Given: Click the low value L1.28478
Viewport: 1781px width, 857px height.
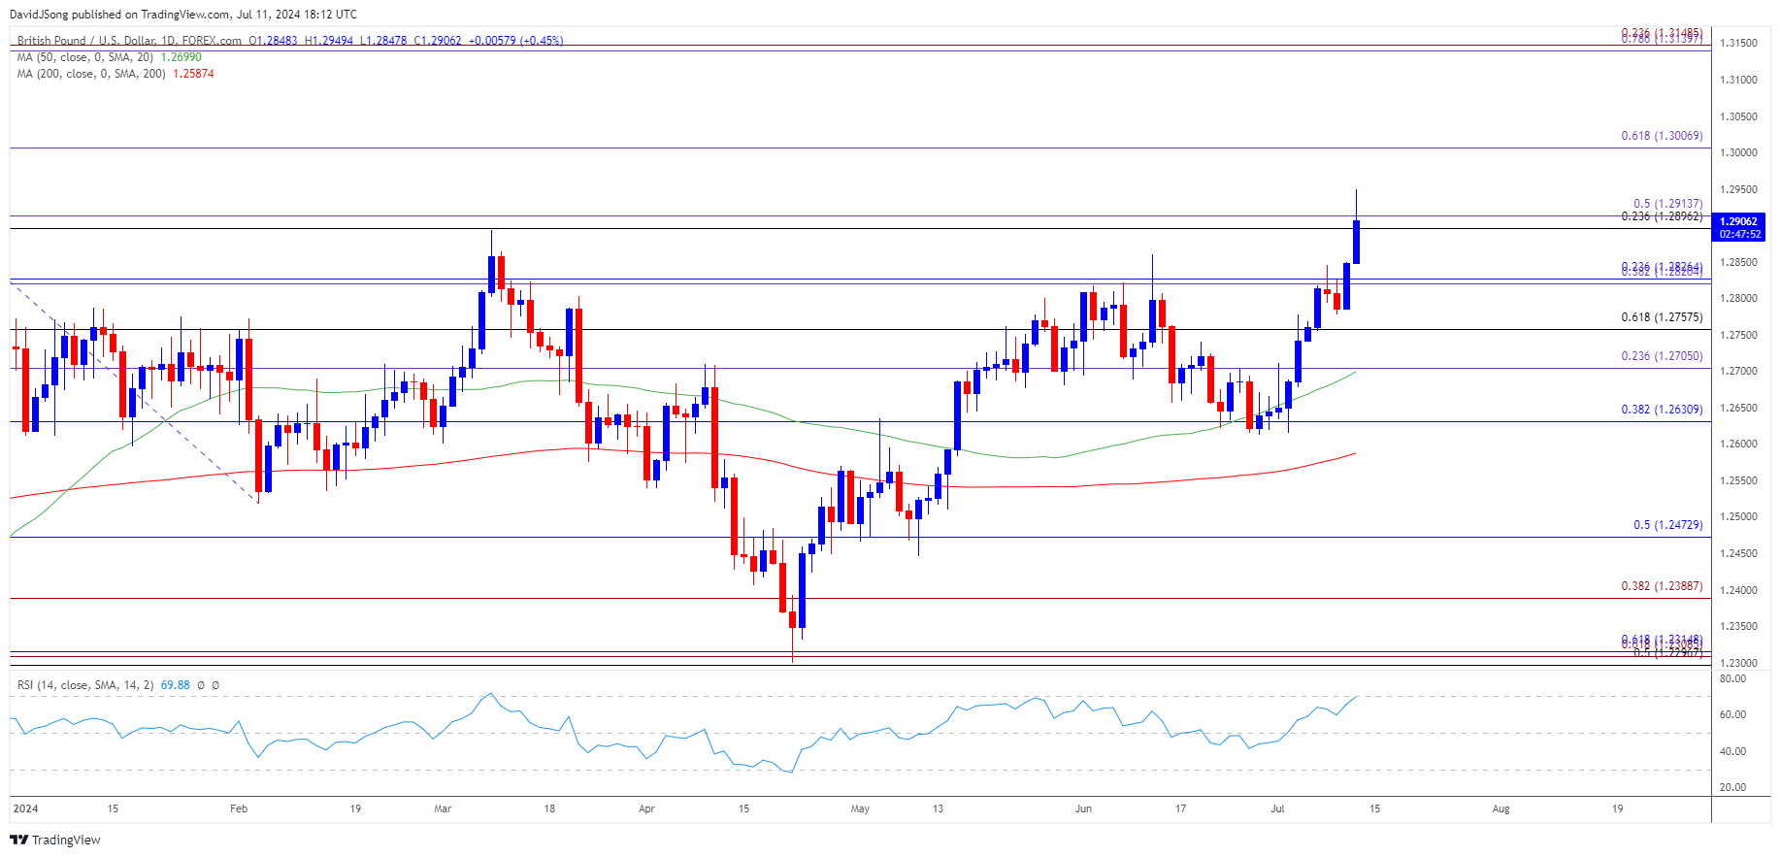Looking at the screenshot, I should tap(382, 41).
